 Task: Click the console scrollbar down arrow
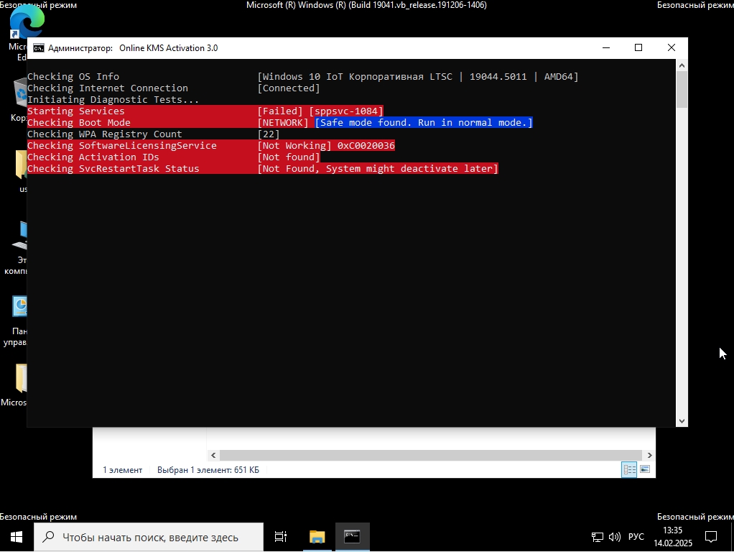[x=682, y=421]
